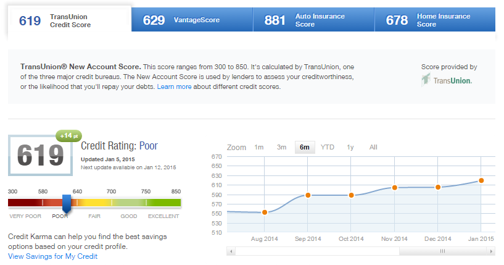Switch to the VantageScore tab
Screen dimensions: 504x265
pos(192,20)
